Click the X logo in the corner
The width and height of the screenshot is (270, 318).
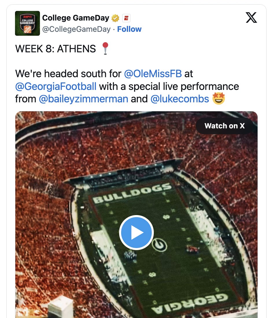pos(251,18)
